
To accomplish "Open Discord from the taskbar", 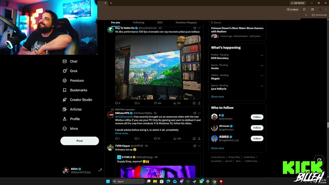I will tap(181, 181).
